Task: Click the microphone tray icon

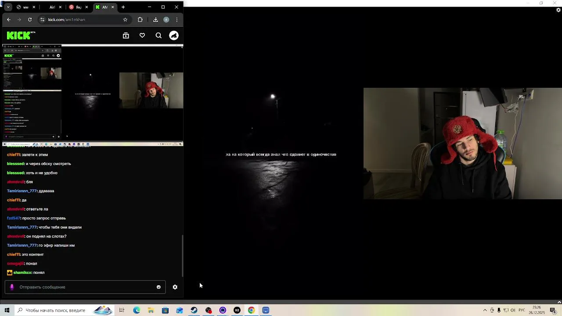Action: [499, 310]
